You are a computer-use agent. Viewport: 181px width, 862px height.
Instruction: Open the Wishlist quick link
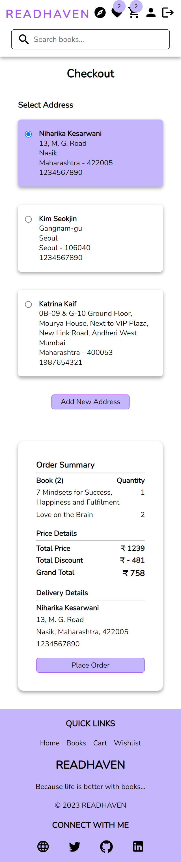(x=128, y=743)
